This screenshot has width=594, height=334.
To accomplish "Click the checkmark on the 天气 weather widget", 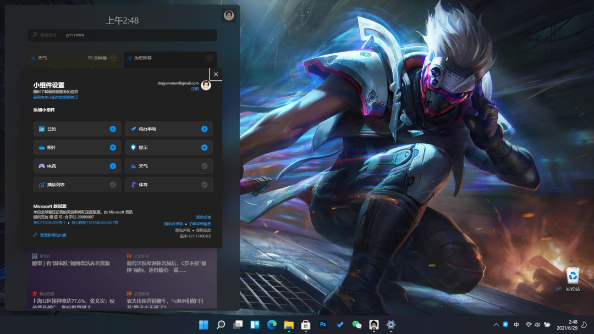I will coord(205,166).
